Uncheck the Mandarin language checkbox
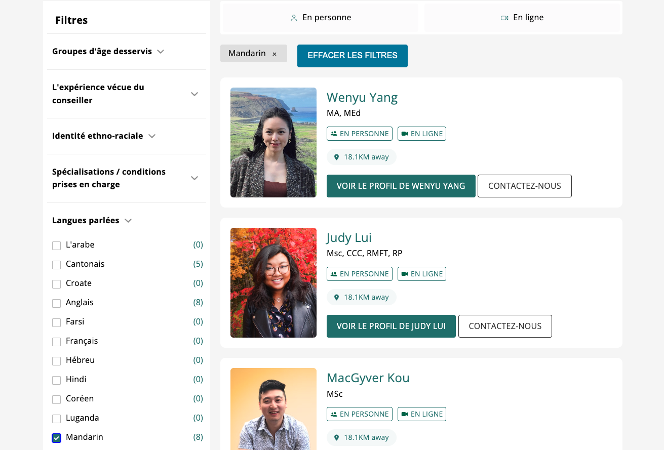 (x=56, y=438)
